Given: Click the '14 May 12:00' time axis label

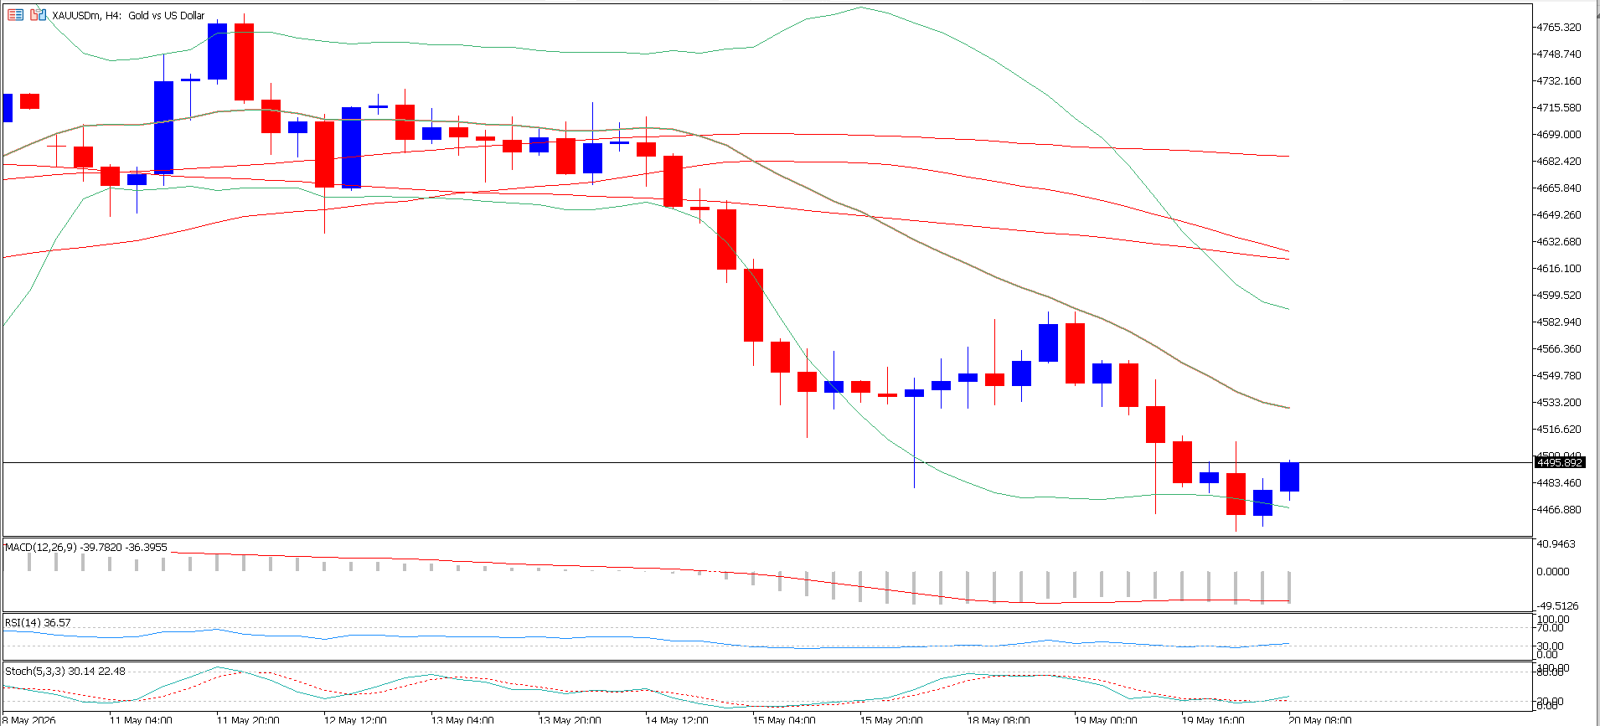Looking at the screenshot, I should [x=677, y=720].
